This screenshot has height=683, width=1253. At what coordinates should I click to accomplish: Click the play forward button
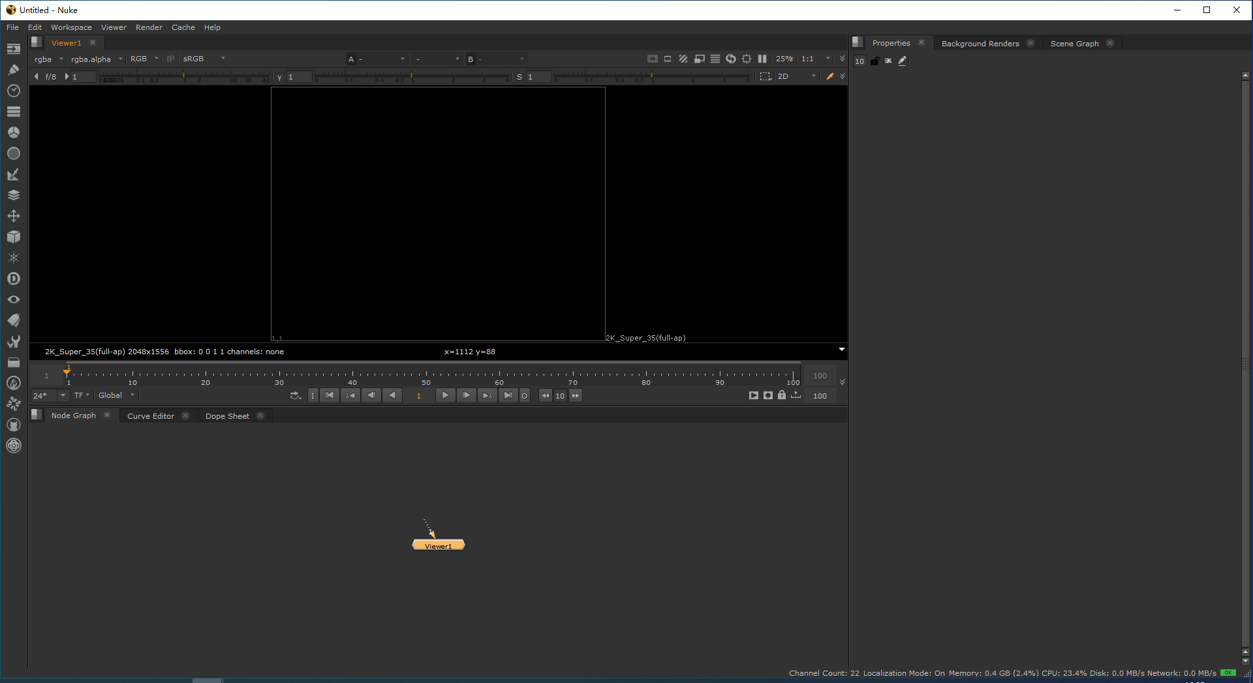coord(445,395)
